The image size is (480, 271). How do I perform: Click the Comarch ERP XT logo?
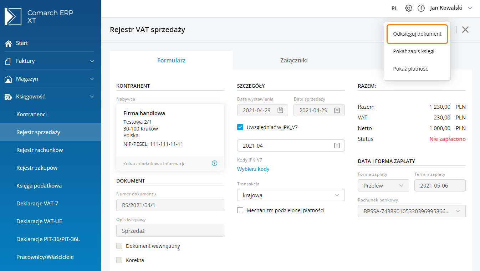coord(39,17)
